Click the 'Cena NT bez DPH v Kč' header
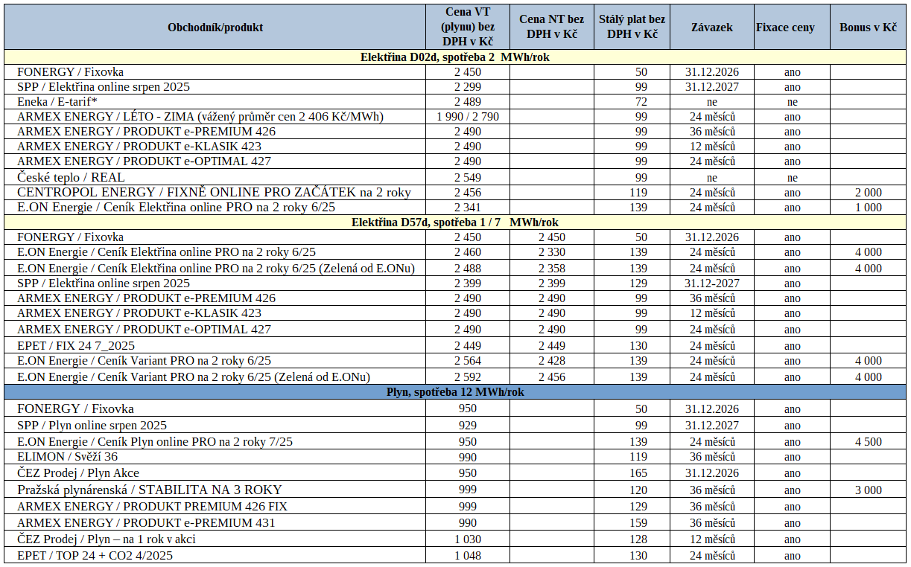 coord(552,28)
